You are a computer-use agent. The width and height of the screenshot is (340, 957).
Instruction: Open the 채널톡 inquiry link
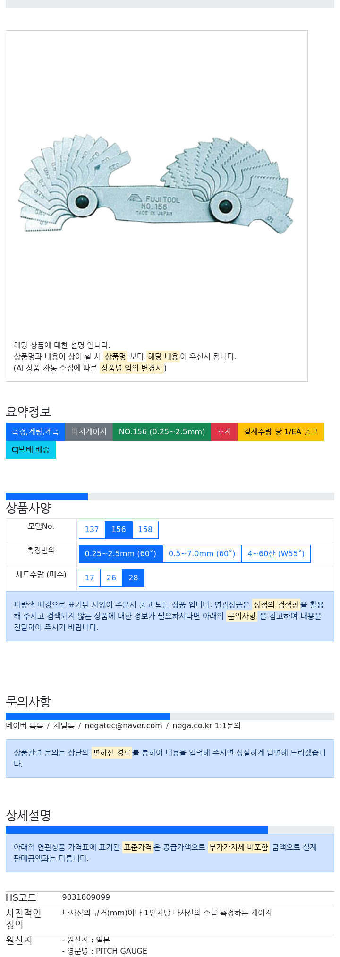point(64,726)
